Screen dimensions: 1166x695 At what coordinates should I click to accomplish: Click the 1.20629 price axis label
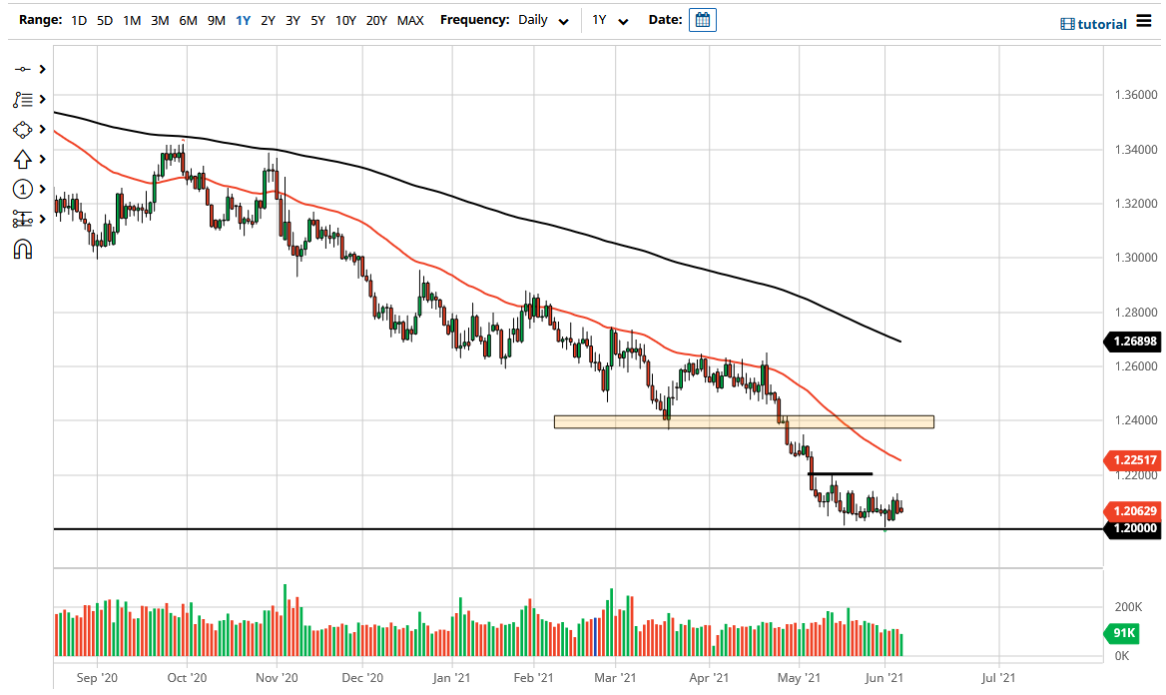click(x=1132, y=510)
